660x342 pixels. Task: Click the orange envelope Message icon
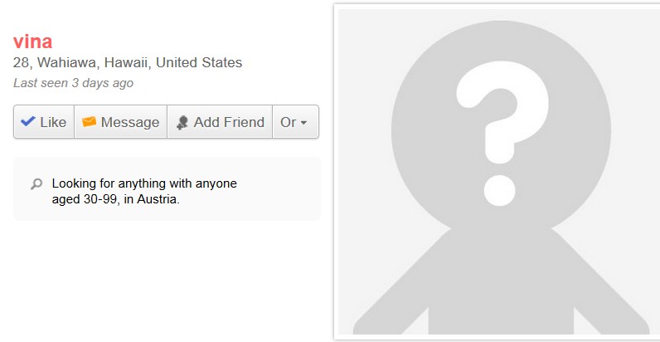[x=89, y=122]
